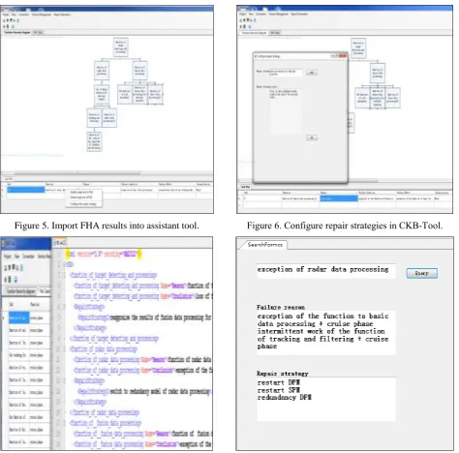Open Report Generation menu in Figure 5 window
The width and height of the screenshot is (459, 453).
tap(62, 15)
